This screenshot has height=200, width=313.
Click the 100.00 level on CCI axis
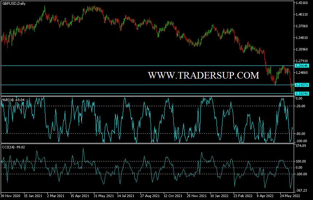coord(301,161)
